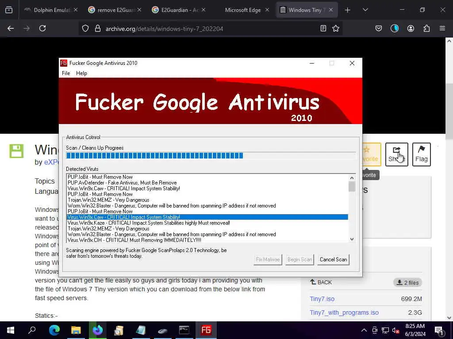
Task: Click the detected virus list down-arrow
Action: (x=352, y=239)
